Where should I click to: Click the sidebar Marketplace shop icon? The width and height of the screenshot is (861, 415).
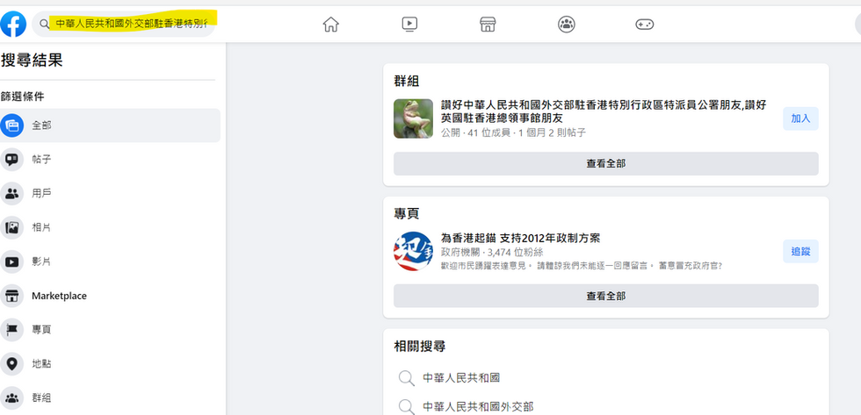tap(11, 296)
